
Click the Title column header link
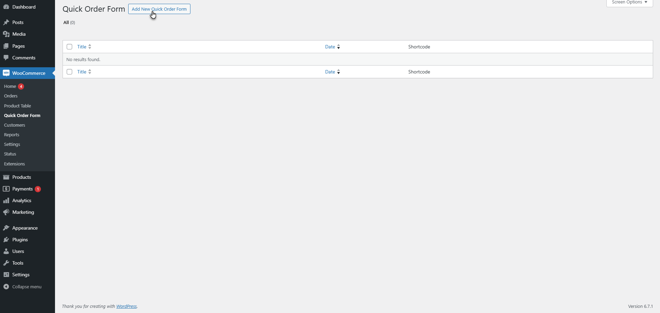pyautogui.click(x=82, y=47)
